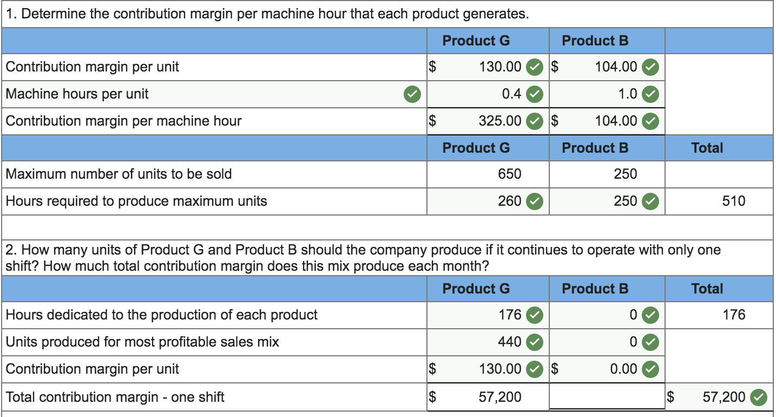Click checkmark beside Product B 250 hours required
Viewport: 776px width, 417px height.
(x=650, y=201)
